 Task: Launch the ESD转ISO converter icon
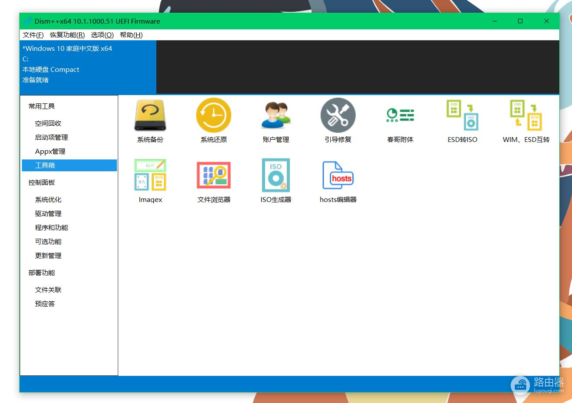463,116
